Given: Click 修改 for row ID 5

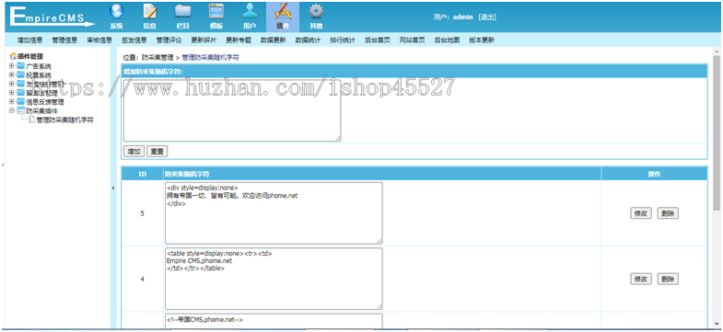Looking at the screenshot, I should click(x=641, y=213).
